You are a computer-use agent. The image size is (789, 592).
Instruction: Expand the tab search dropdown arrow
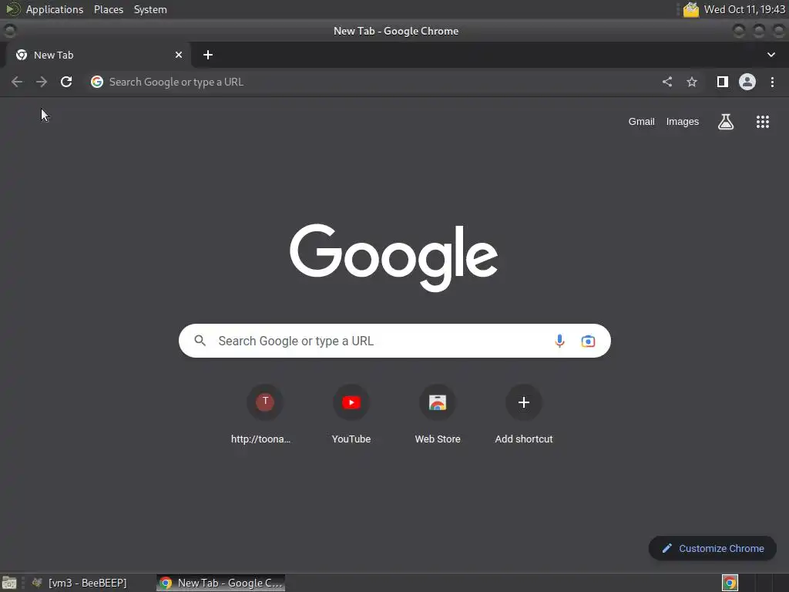coord(771,55)
